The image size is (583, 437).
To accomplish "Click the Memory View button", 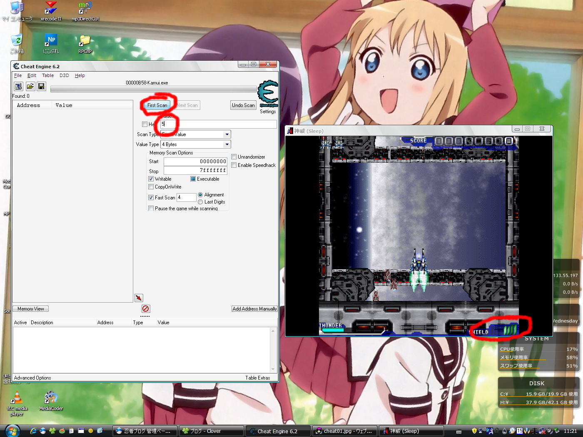I will [x=31, y=309].
